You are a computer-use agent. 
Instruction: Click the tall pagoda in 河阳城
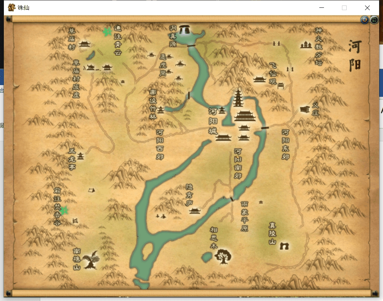[x=238, y=98]
